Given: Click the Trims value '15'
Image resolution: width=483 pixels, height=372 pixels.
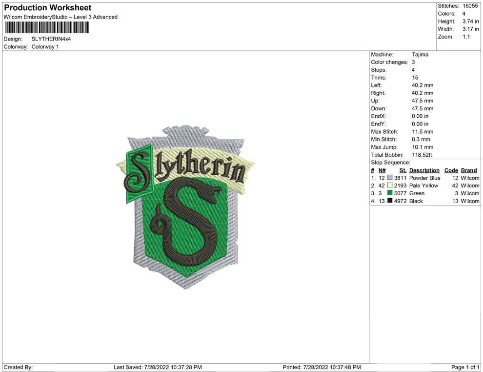Looking at the screenshot, I should 415,78.
